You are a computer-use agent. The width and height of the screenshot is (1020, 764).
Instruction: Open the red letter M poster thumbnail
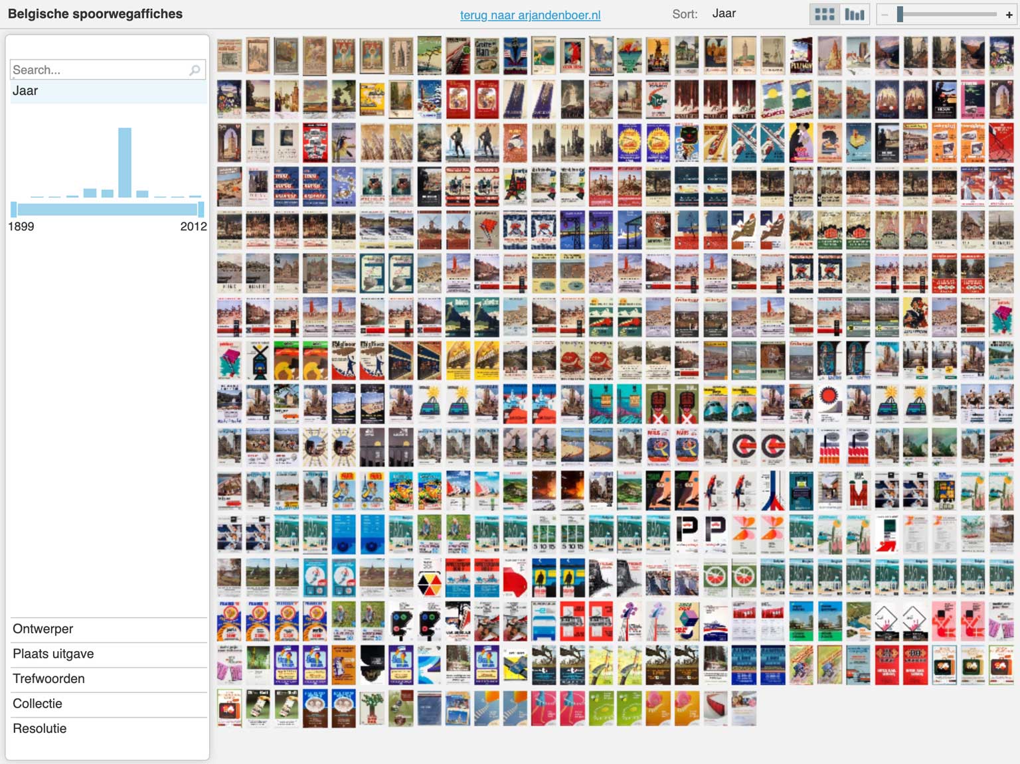pos(858,491)
